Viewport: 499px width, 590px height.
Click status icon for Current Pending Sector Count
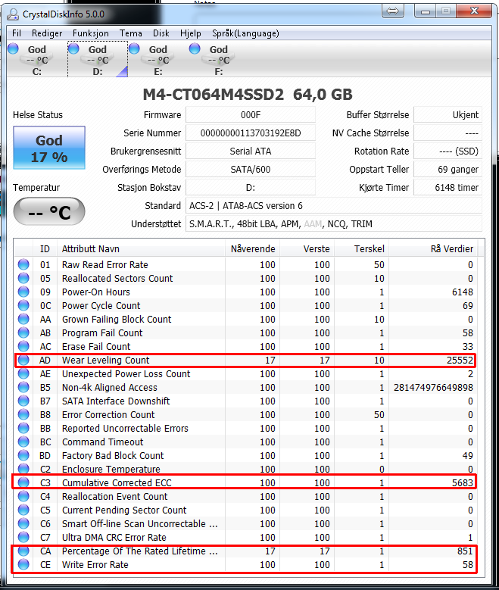point(23,510)
